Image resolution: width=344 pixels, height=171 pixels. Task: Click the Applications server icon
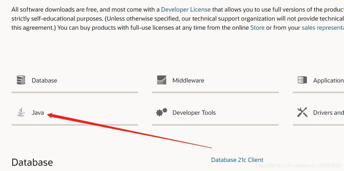[x=302, y=80]
